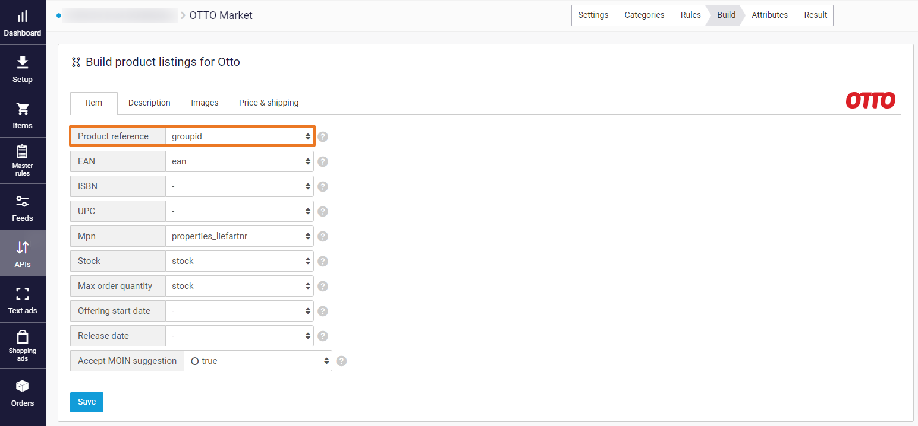The image size is (918, 426).
Task: Open the Offering start date dropdown
Action: (240, 311)
